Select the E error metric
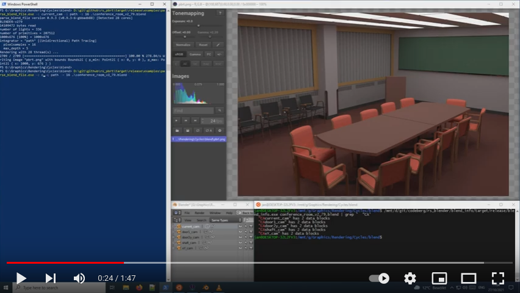Viewport: 520px width, 293px height. click(x=176, y=63)
